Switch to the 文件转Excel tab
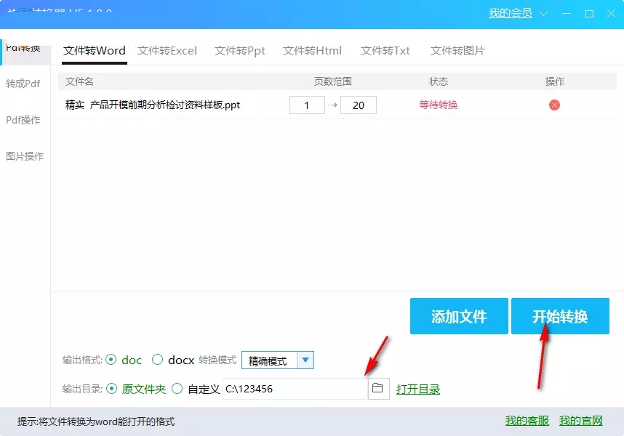Viewport: 624px width, 436px height. tap(167, 51)
